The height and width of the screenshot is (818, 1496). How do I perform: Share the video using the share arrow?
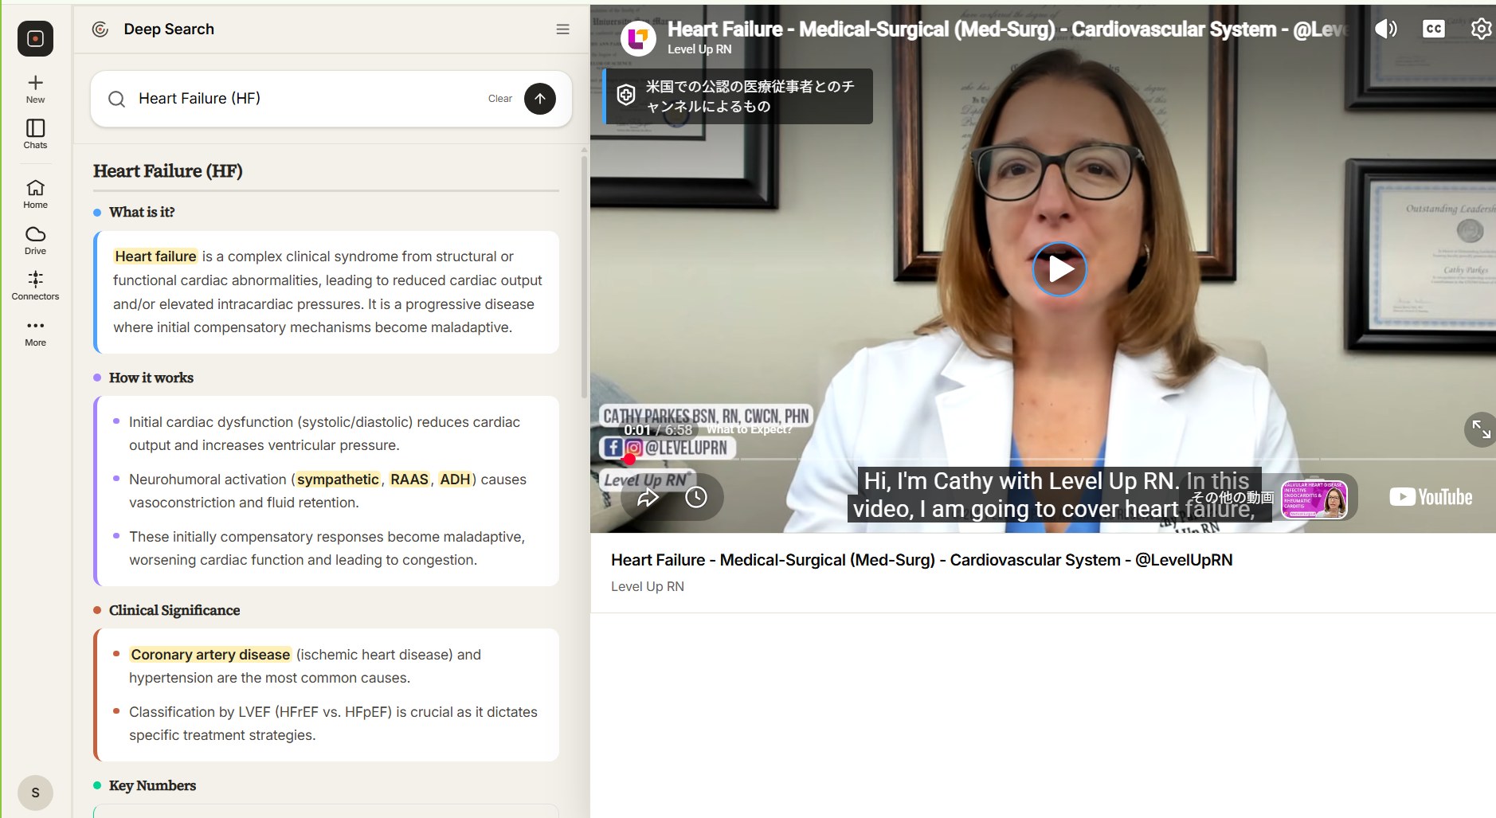[648, 498]
